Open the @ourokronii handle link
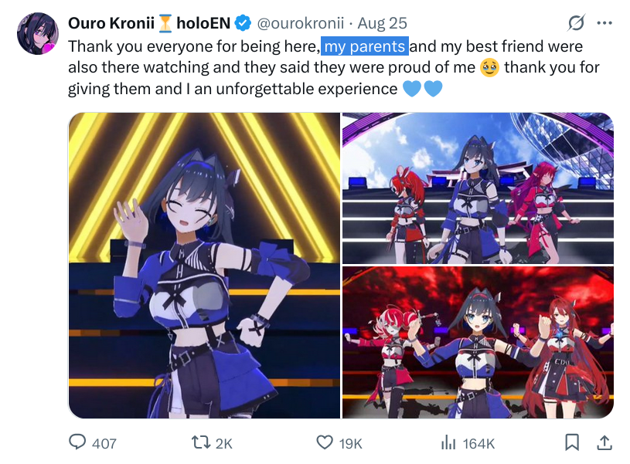 tap(300, 23)
